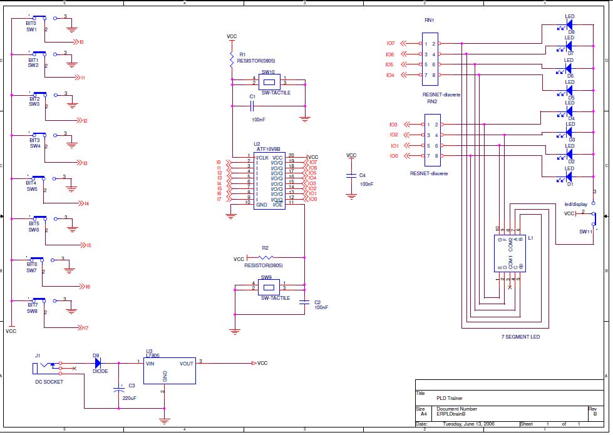Click the 'led/display' label
613x435 pixels.
pyautogui.click(x=576, y=204)
